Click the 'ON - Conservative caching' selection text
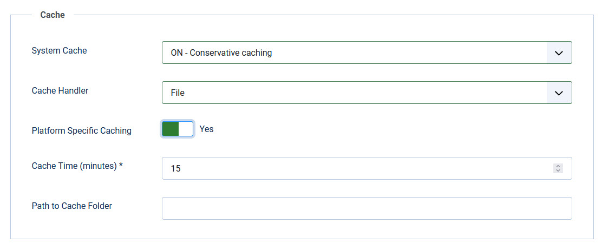The width and height of the screenshot is (602, 243). [221, 53]
